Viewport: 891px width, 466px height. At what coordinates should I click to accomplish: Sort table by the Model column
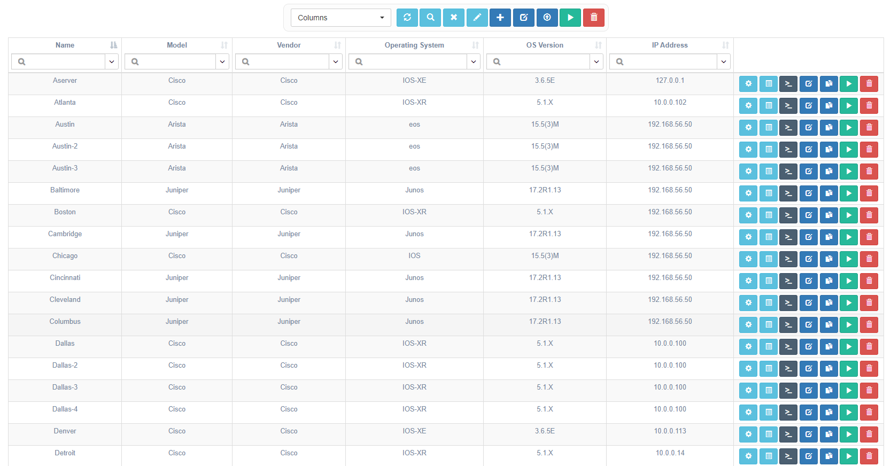[x=224, y=45]
